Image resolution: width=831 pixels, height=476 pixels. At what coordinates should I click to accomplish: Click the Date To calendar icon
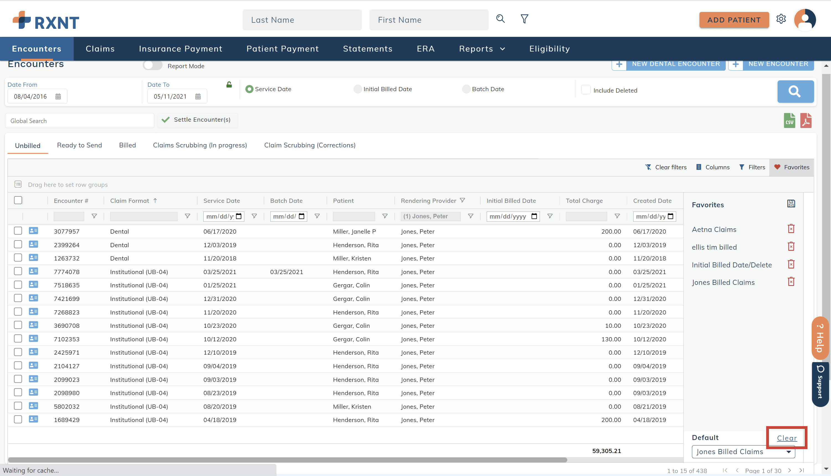(198, 96)
